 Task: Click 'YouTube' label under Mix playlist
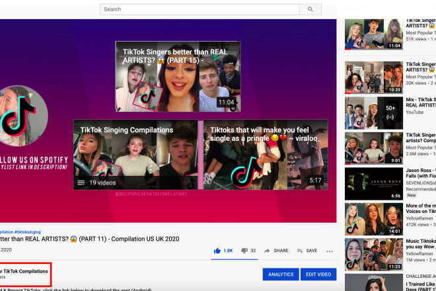pyautogui.click(x=415, y=112)
